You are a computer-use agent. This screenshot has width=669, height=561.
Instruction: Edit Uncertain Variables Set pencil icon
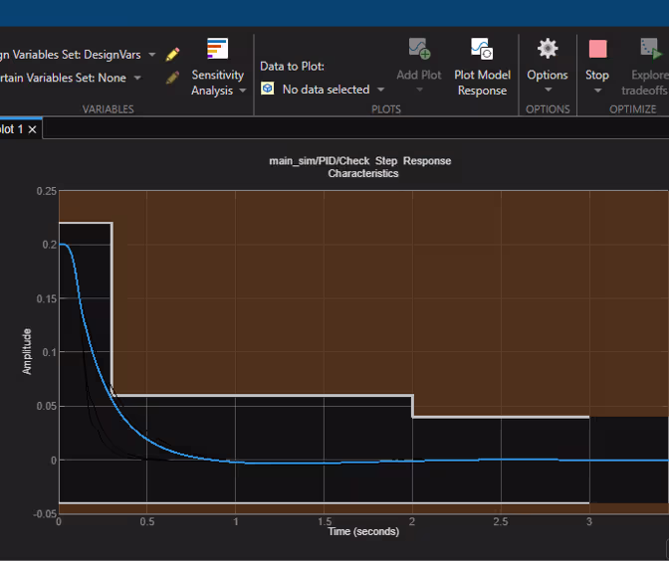click(x=172, y=78)
